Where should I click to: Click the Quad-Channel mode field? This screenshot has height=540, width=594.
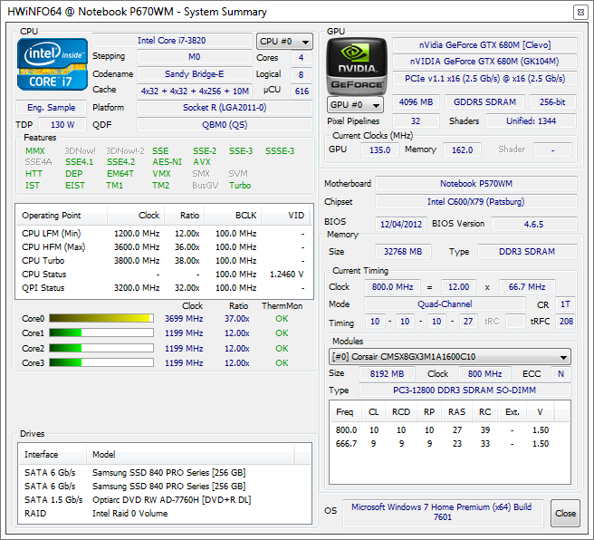point(445,304)
